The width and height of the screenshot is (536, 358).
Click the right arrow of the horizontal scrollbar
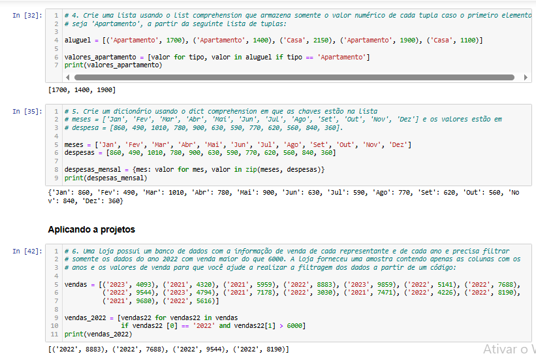pyautogui.click(x=526, y=78)
